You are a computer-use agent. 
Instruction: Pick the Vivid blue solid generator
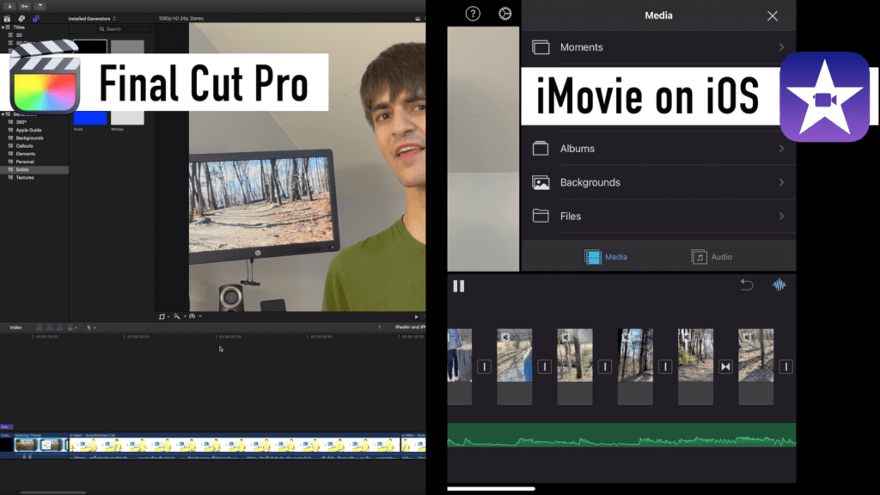[89, 117]
